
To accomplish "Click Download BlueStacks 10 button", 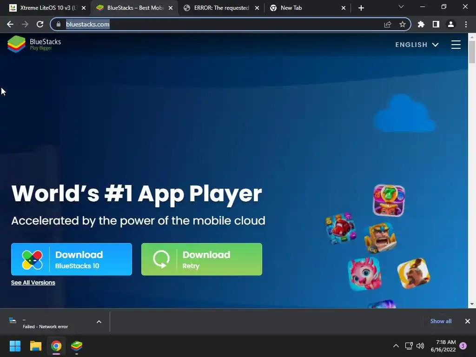I will click(72, 259).
